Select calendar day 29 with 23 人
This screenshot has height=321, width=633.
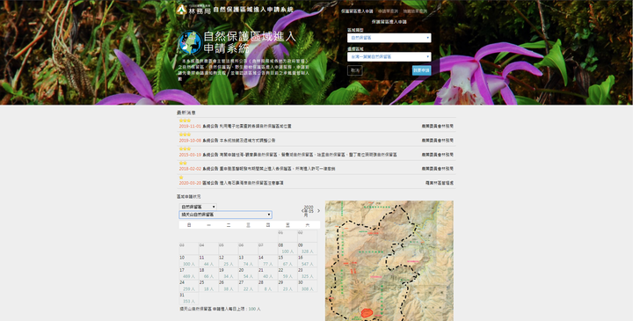pos(287,286)
